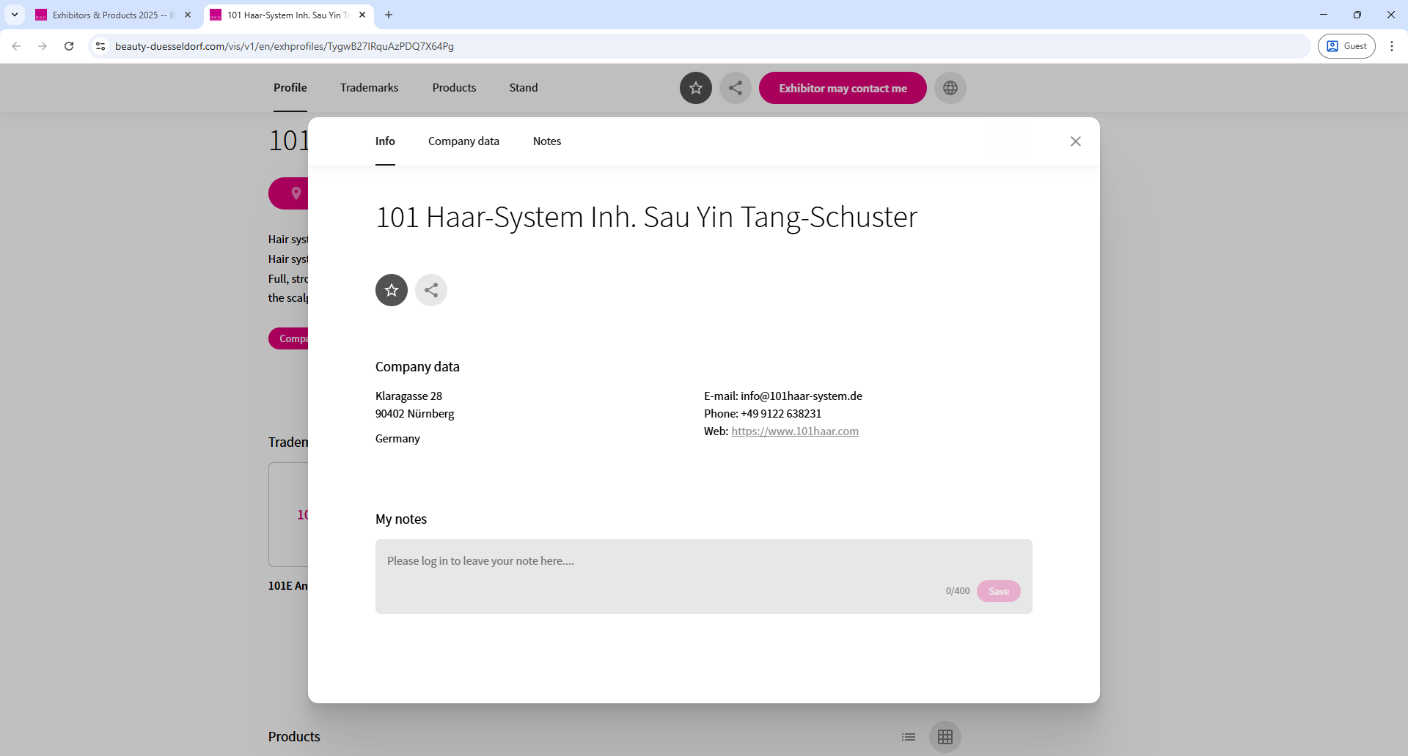Switch to the Company data tab
This screenshot has height=756, width=1408.
tap(463, 141)
